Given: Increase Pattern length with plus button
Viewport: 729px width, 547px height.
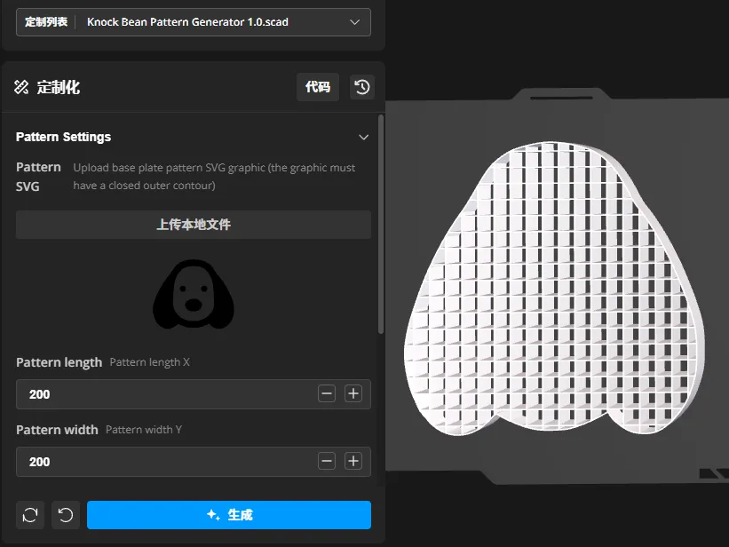Looking at the screenshot, I should point(353,394).
